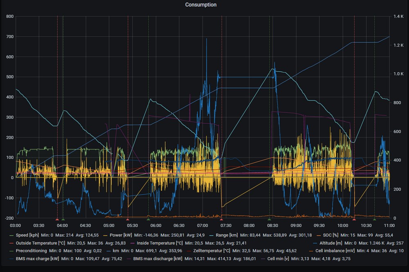Viewport: 409px width, 272px height.
Task: Toggle the Speed [kph] series in legend
Action: [x=27, y=235]
